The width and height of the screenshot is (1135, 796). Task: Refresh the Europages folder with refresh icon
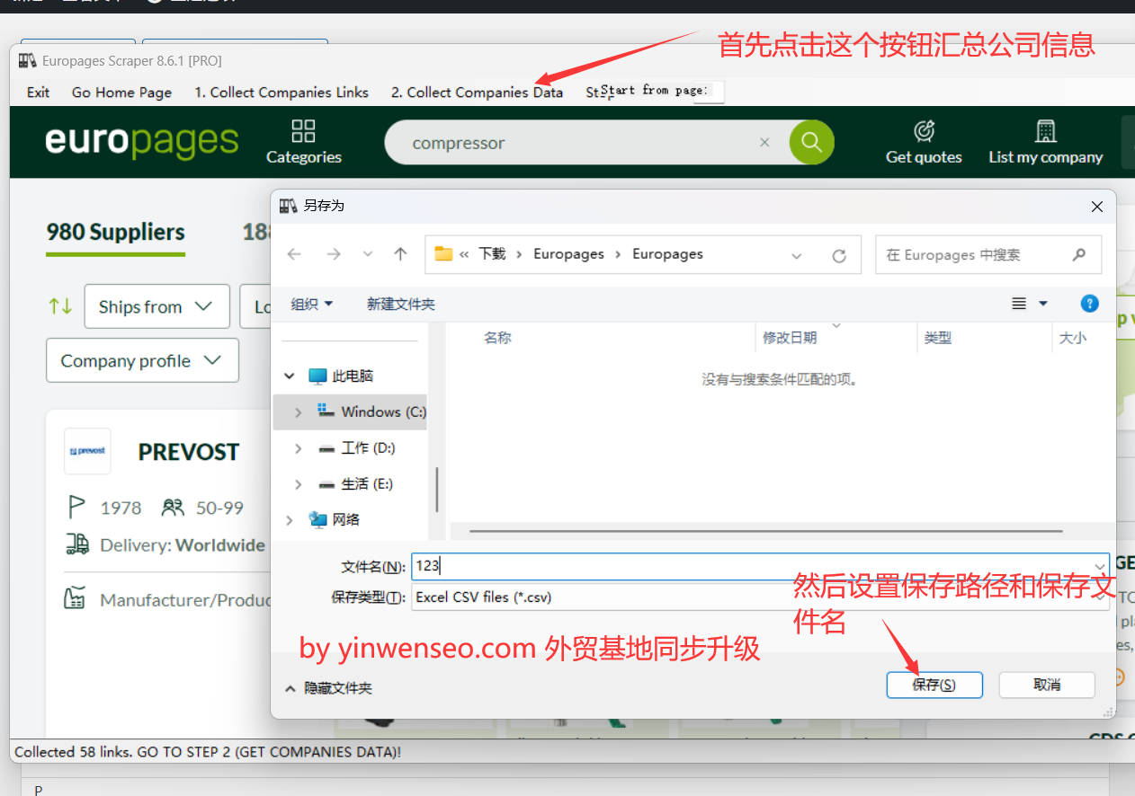coord(839,254)
